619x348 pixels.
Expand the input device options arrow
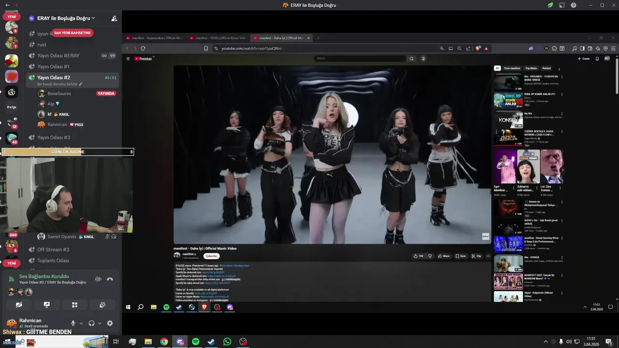[81, 323]
